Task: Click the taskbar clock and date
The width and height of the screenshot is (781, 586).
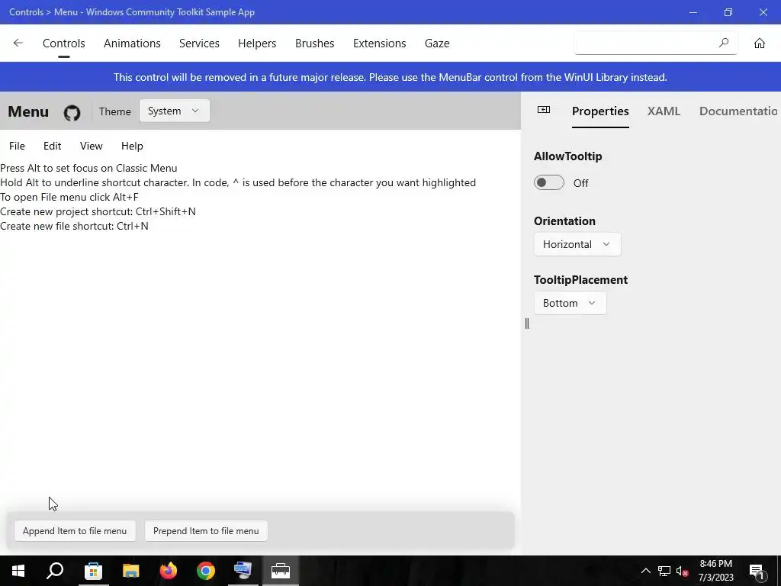Action: (715, 571)
